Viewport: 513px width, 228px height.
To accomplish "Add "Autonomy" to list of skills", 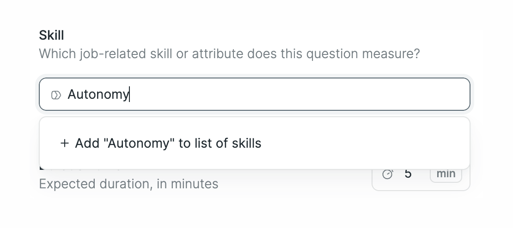I will (x=168, y=144).
